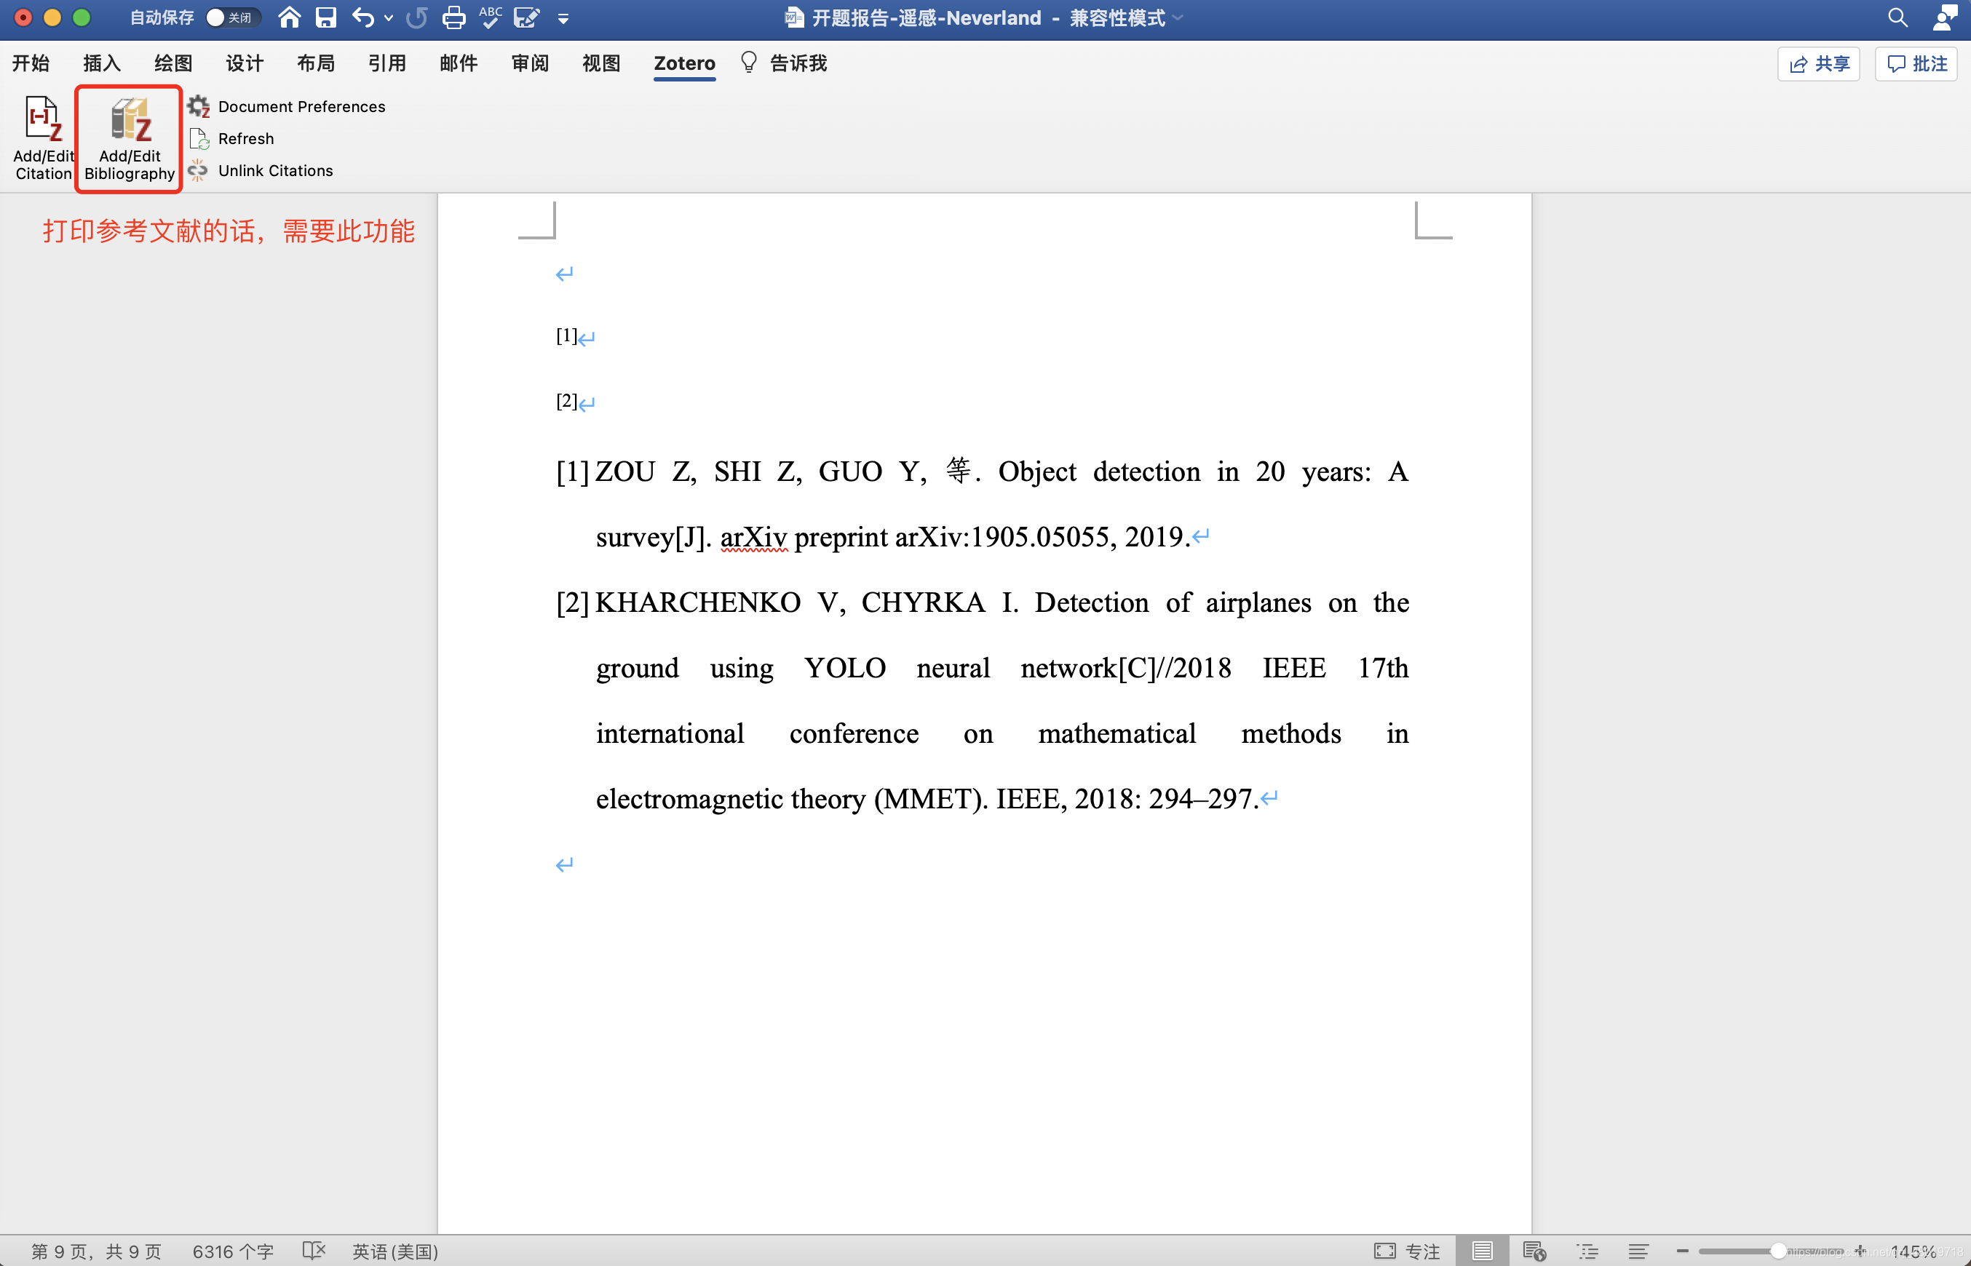Viewport: 1971px width, 1266px height.
Task: Click the proofing book icon in status bar
Action: point(314,1251)
